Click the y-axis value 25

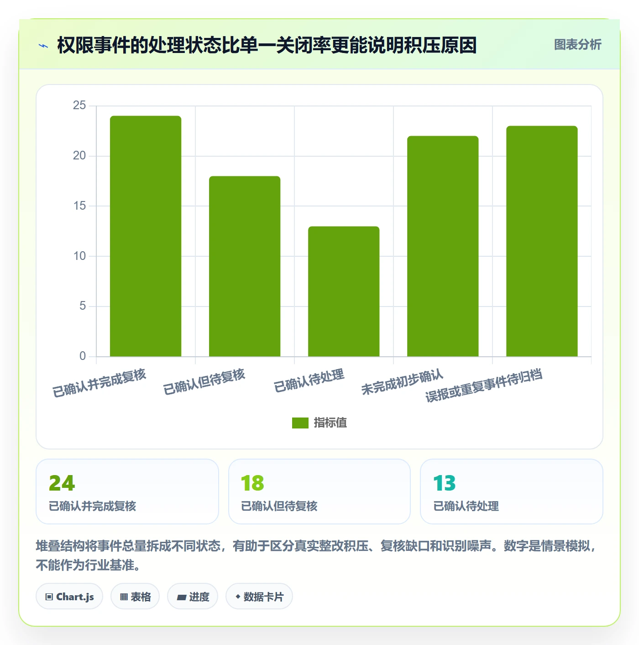79,106
